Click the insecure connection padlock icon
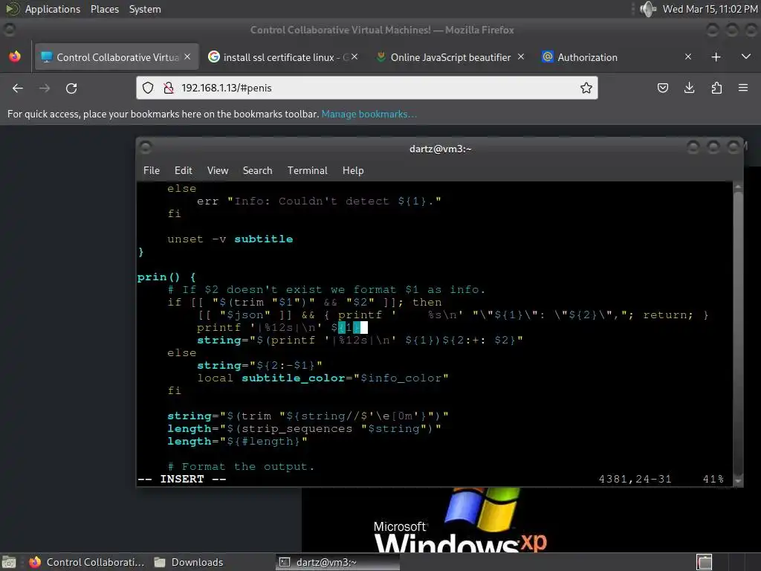Screen dimensions: 761x571 [x=169, y=88]
